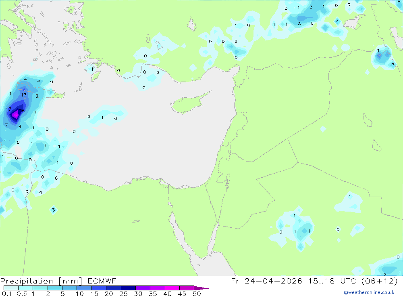403x296 pixels.
Task: Click the 2–5 mm legend color swatch
Action: 55,288
